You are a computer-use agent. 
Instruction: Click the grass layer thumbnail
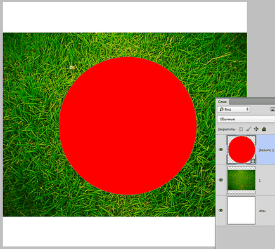pyautogui.click(x=241, y=180)
